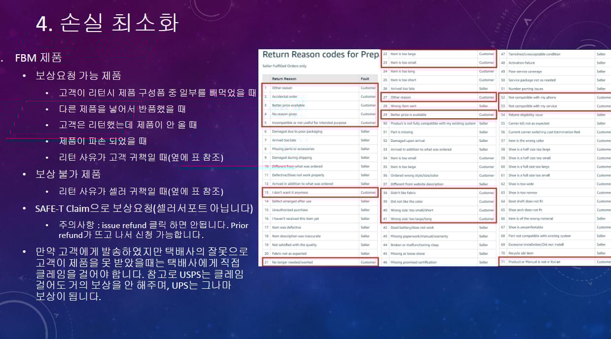Click the 'Return Reason codes for Prep' heading
Screen dimensions: 611x339
coord(321,54)
